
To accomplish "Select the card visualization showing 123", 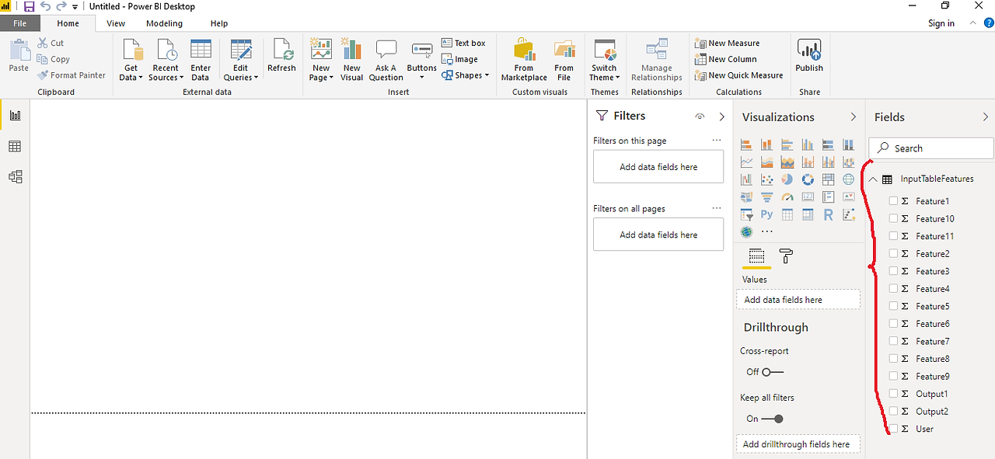I will [808, 197].
